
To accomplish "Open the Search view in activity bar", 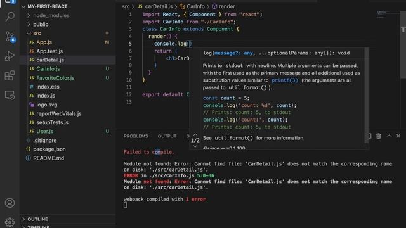I will coord(10,17).
